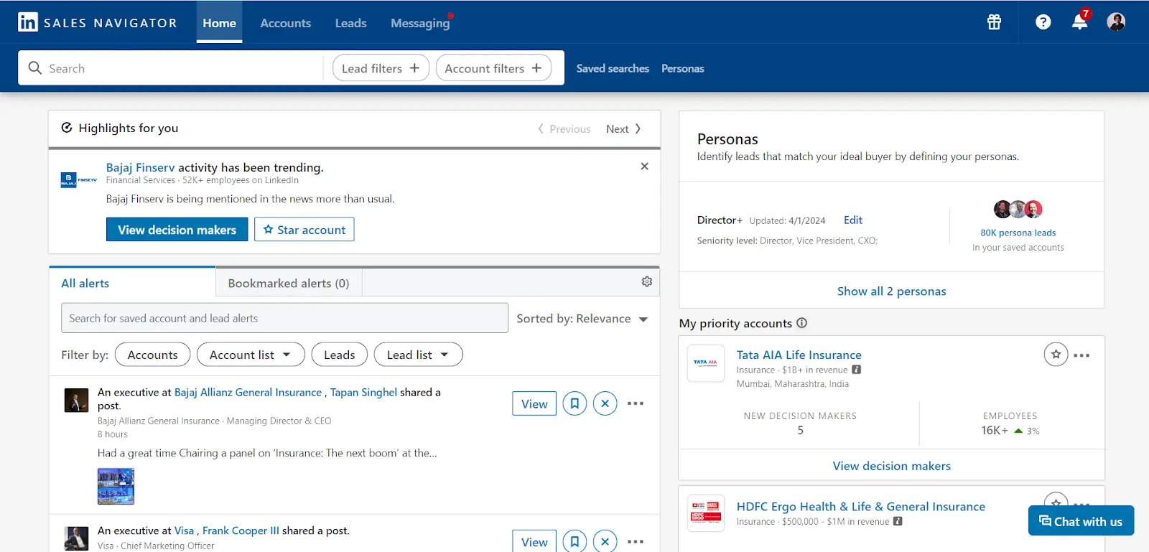The image size is (1149, 552).
Task: Open the Messaging nav tab
Action: [420, 23]
